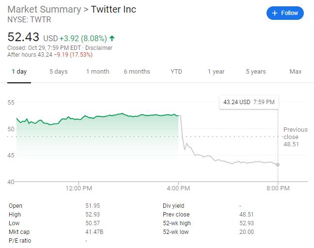Select the 1 day tab
This screenshot has height=248, width=314.
(19, 72)
